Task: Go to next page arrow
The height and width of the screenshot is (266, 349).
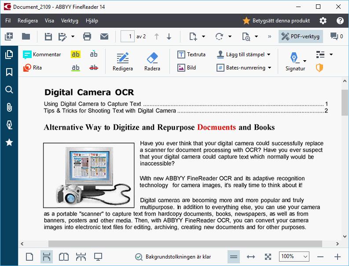Action: 169,36
